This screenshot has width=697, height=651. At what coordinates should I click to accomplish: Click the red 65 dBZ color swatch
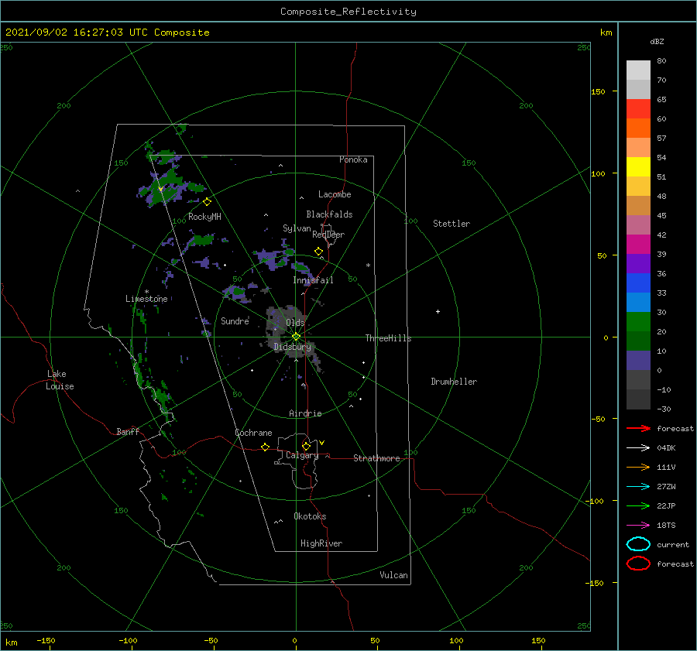coord(638,109)
